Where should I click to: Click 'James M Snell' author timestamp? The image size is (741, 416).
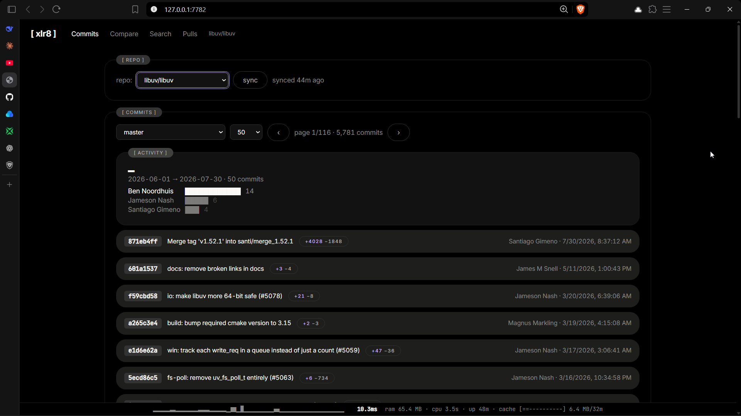574,269
